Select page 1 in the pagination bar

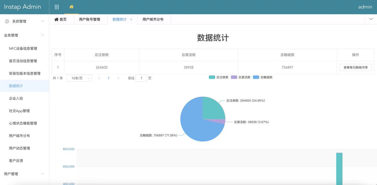pos(109,78)
